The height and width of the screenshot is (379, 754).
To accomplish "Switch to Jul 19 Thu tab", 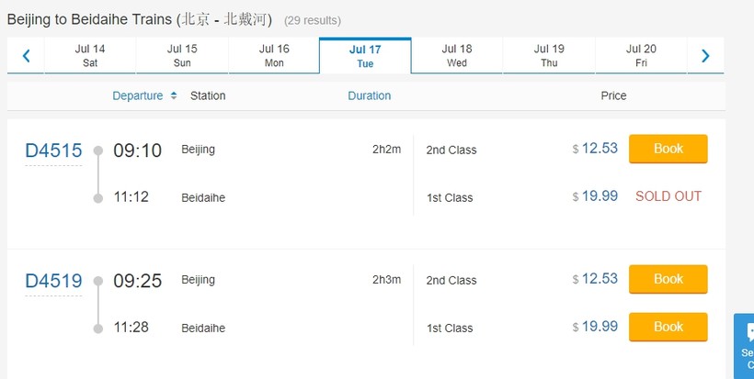I will pos(549,56).
